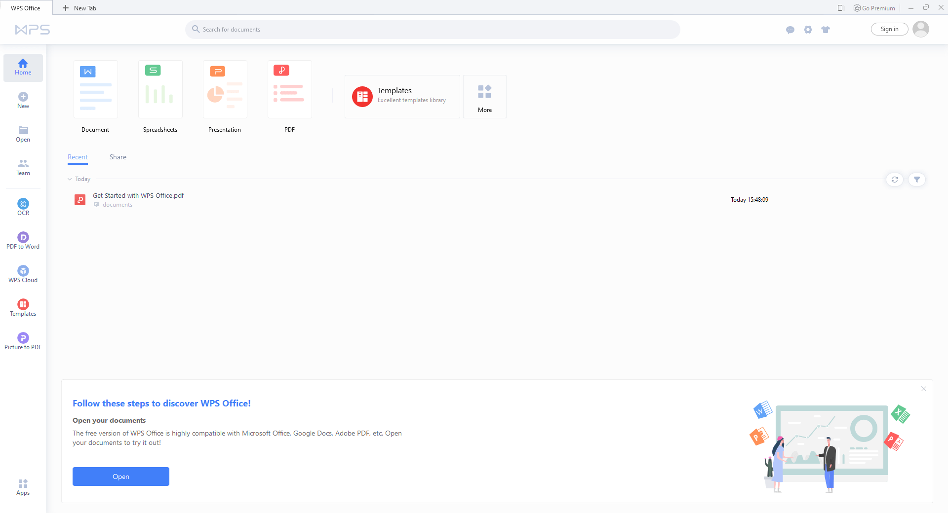This screenshot has height=513, width=948.
Task: Open WPS Cloud from sidebar
Action: point(23,274)
